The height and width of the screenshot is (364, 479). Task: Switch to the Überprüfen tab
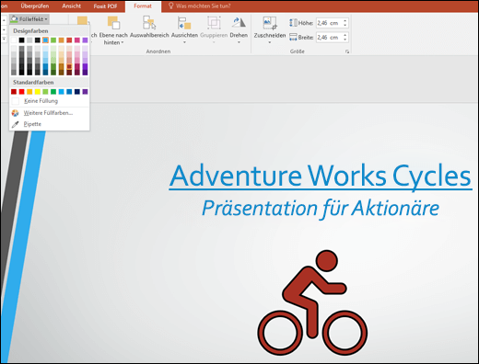tap(35, 6)
